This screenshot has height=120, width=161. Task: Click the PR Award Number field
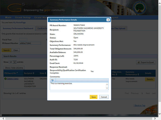pos(30,43)
